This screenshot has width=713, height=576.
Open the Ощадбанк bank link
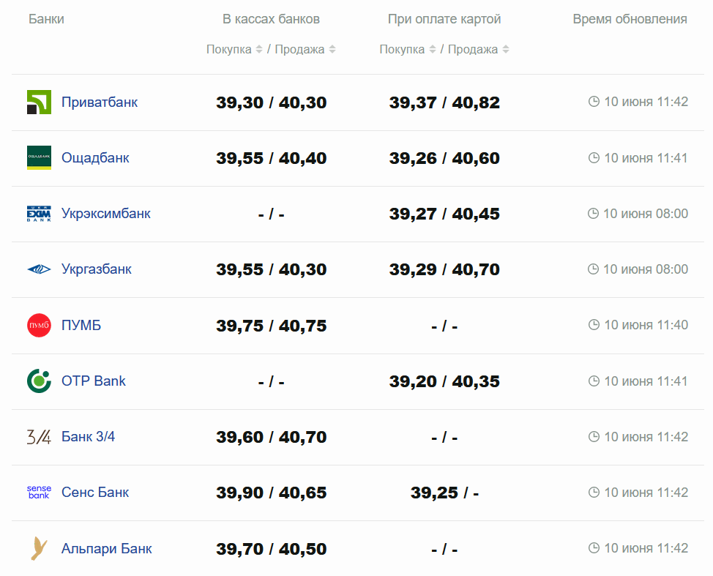point(95,158)
